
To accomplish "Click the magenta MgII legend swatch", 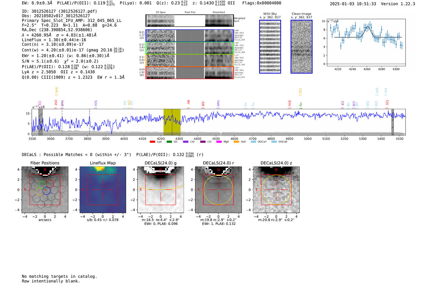I will 219,142.
